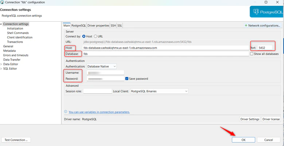Click the PostgreSQL elephant logo banner
The height and width of the screenshot is (146, 284).
tap(267, 12)
